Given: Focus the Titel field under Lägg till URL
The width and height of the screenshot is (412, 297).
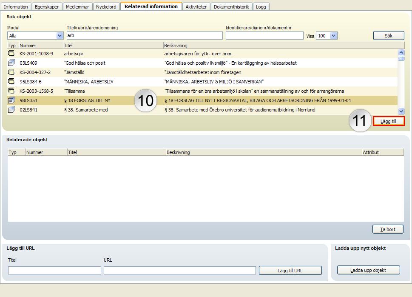Looking at the screenshot, I should (54, 271).
